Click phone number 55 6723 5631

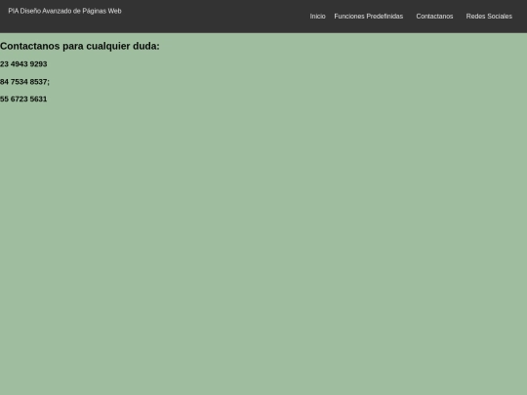23,99
